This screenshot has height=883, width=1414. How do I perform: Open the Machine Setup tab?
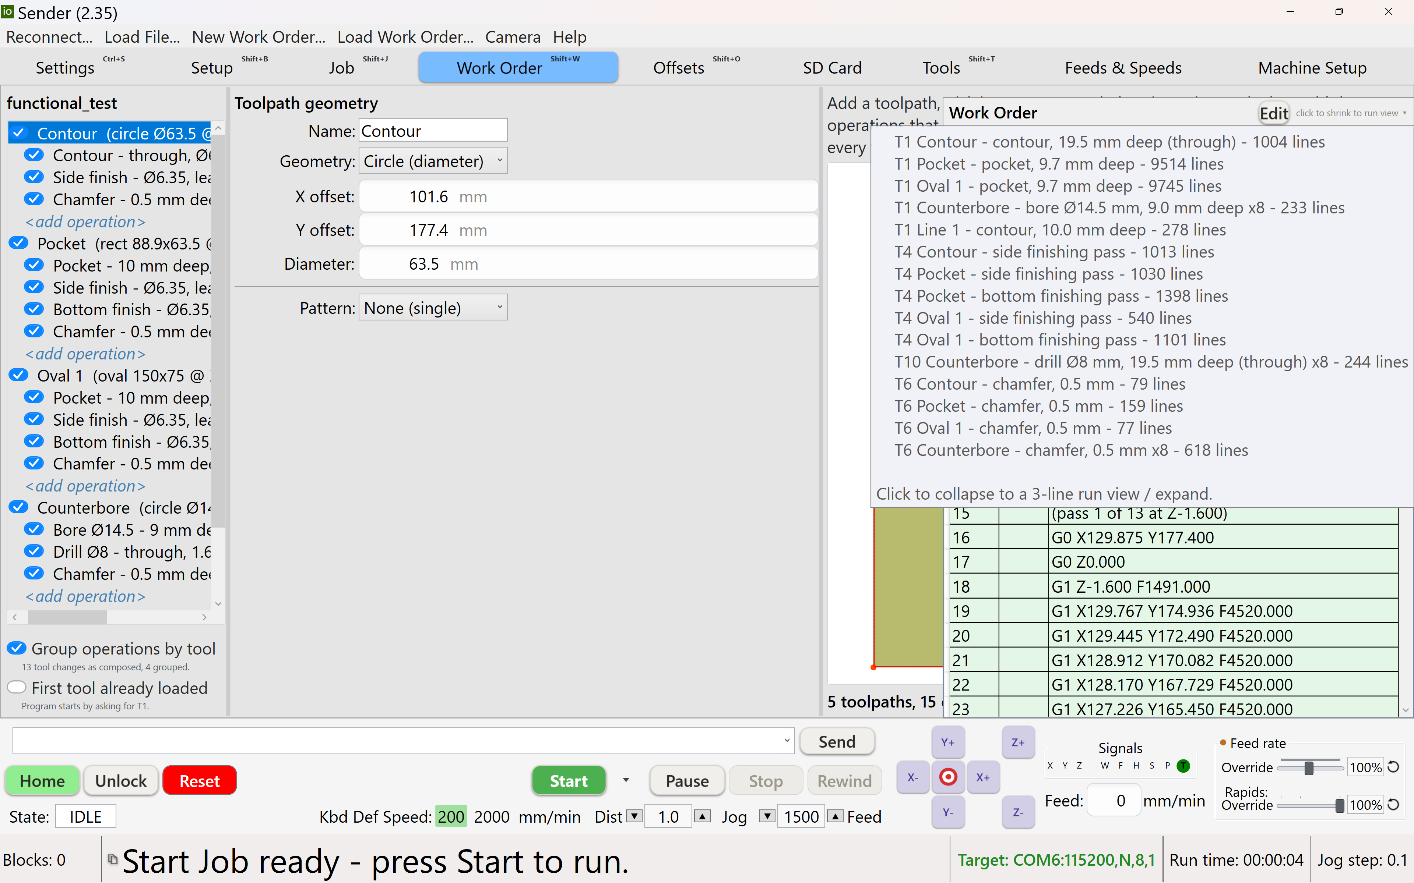coord(1312,68)
